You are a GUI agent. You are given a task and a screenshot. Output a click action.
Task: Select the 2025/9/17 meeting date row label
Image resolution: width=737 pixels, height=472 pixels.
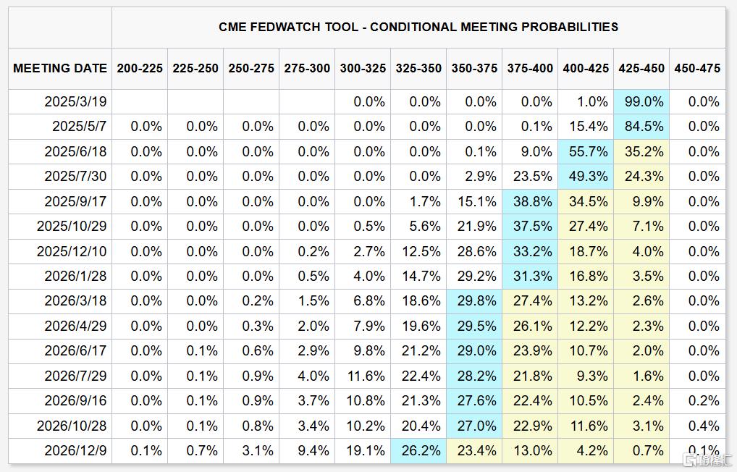tap(75, 201)
